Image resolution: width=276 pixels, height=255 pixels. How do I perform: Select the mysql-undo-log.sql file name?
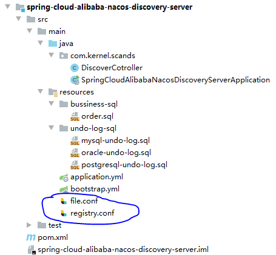click(x=115, y=141)
